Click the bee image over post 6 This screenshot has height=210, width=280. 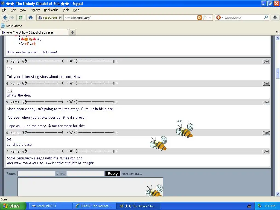coord(158,143)
